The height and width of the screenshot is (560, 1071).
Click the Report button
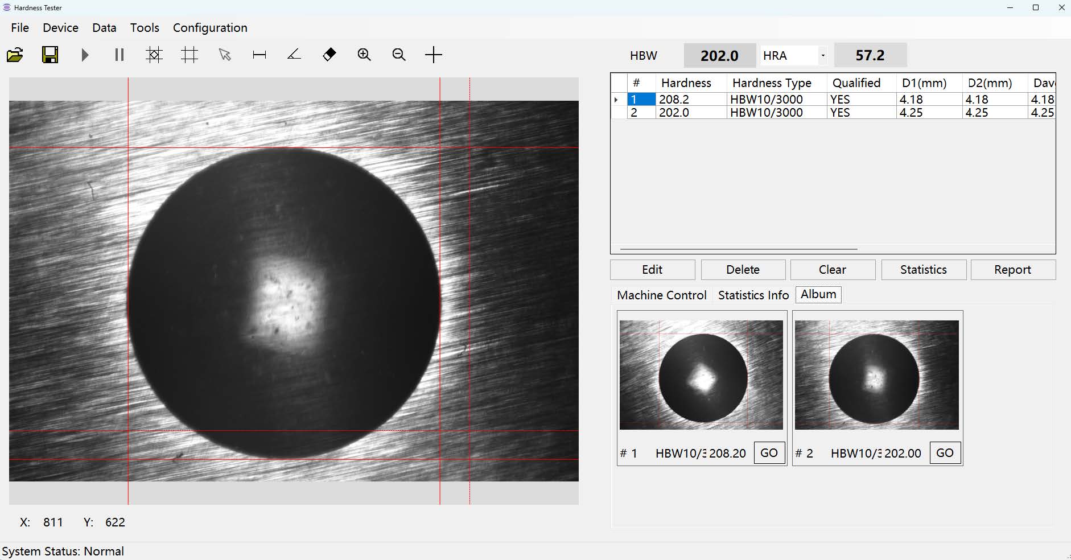tap(1012, 270)
